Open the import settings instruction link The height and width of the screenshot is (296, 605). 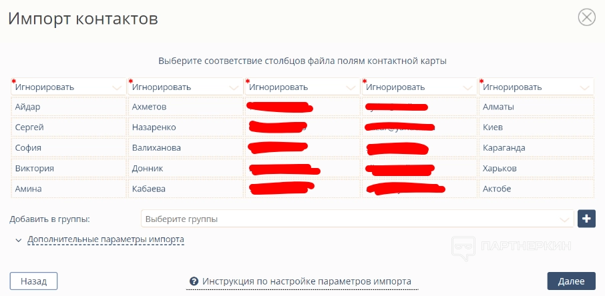point(307,281)
